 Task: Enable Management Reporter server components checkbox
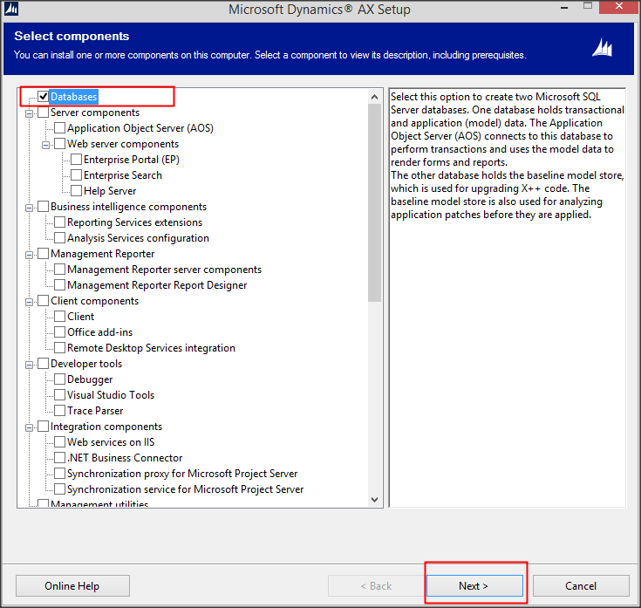(59, 269)
